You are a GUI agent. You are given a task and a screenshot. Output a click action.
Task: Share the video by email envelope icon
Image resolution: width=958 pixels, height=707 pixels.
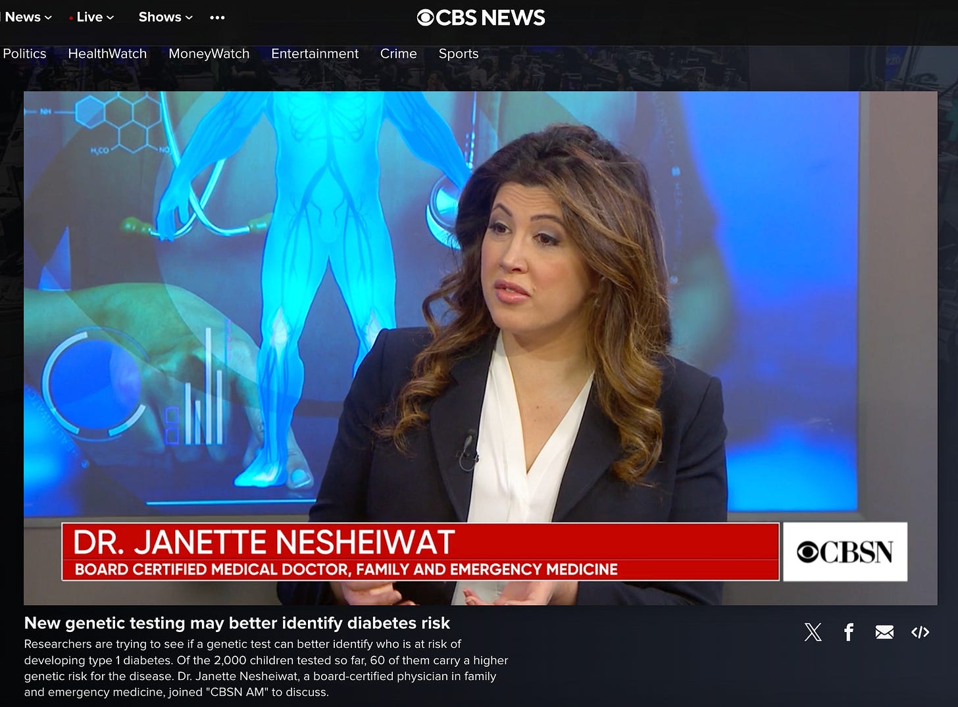884,632
